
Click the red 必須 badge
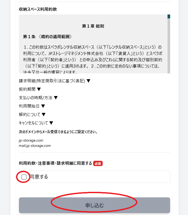click(x=98, y=163)
